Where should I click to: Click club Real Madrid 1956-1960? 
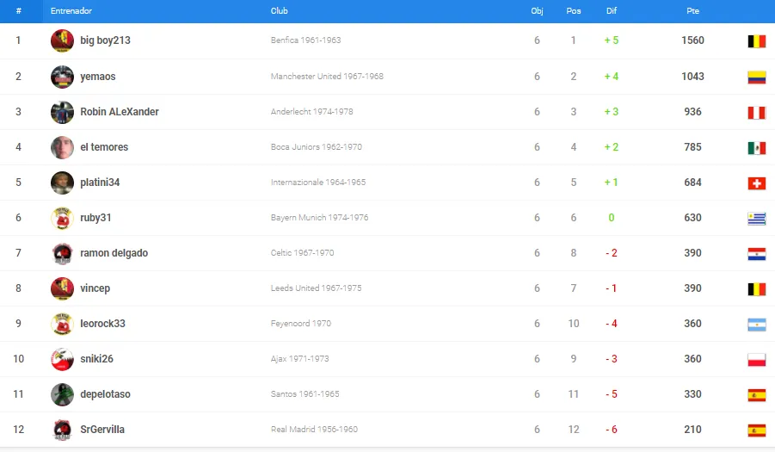point(314,430)
